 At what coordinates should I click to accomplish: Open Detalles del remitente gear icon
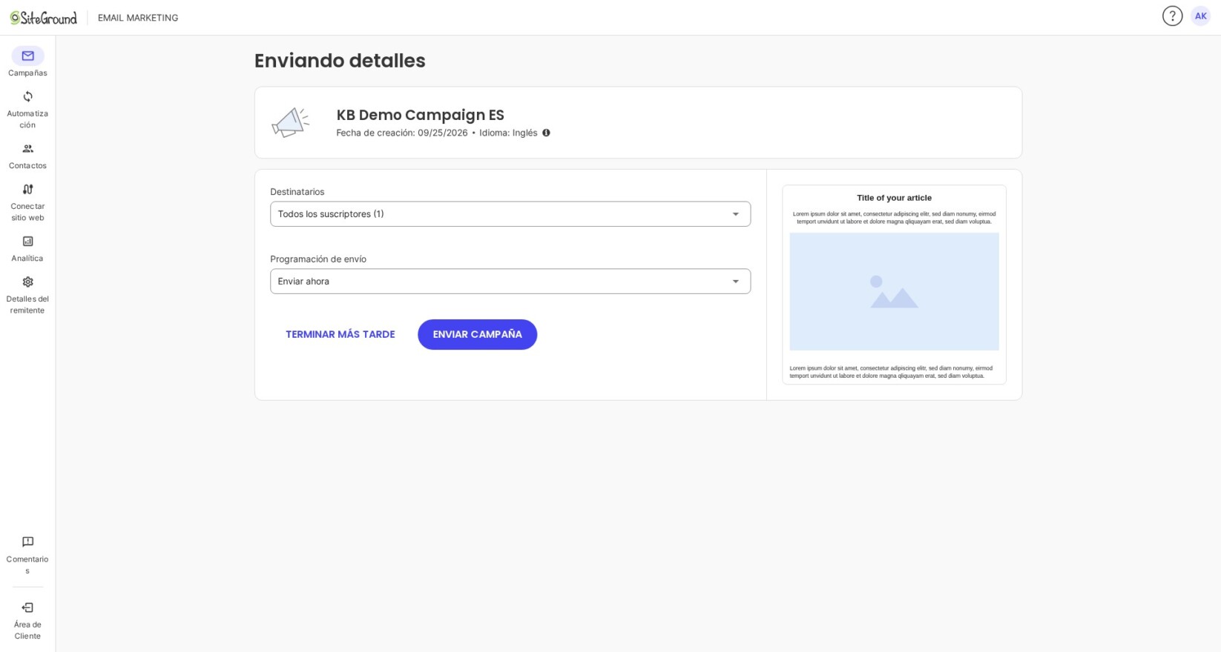[x=27, y=282]
